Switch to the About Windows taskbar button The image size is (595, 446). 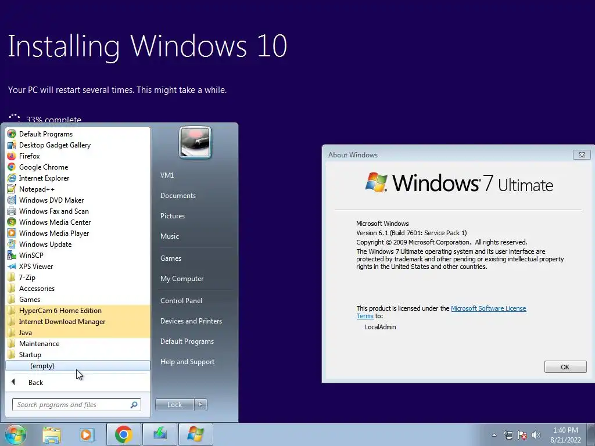195,434
